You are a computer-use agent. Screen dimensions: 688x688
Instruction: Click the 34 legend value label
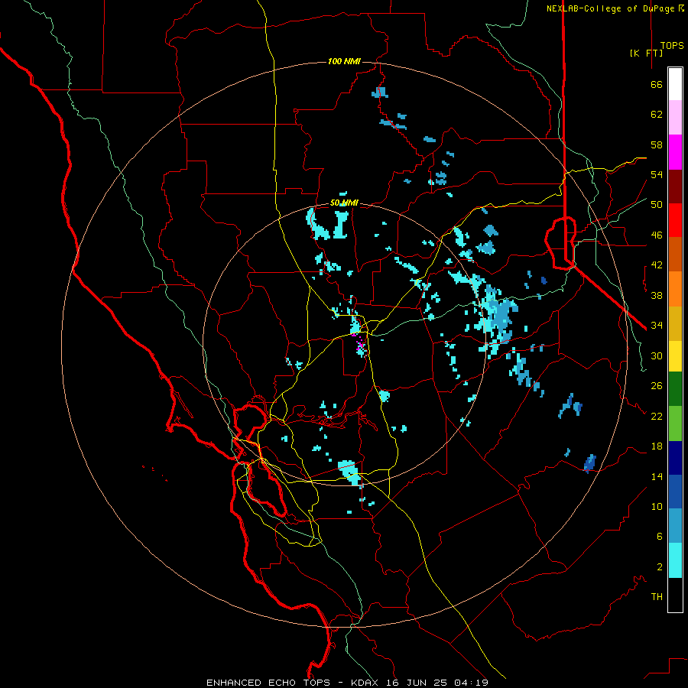[x=657, y=326]
